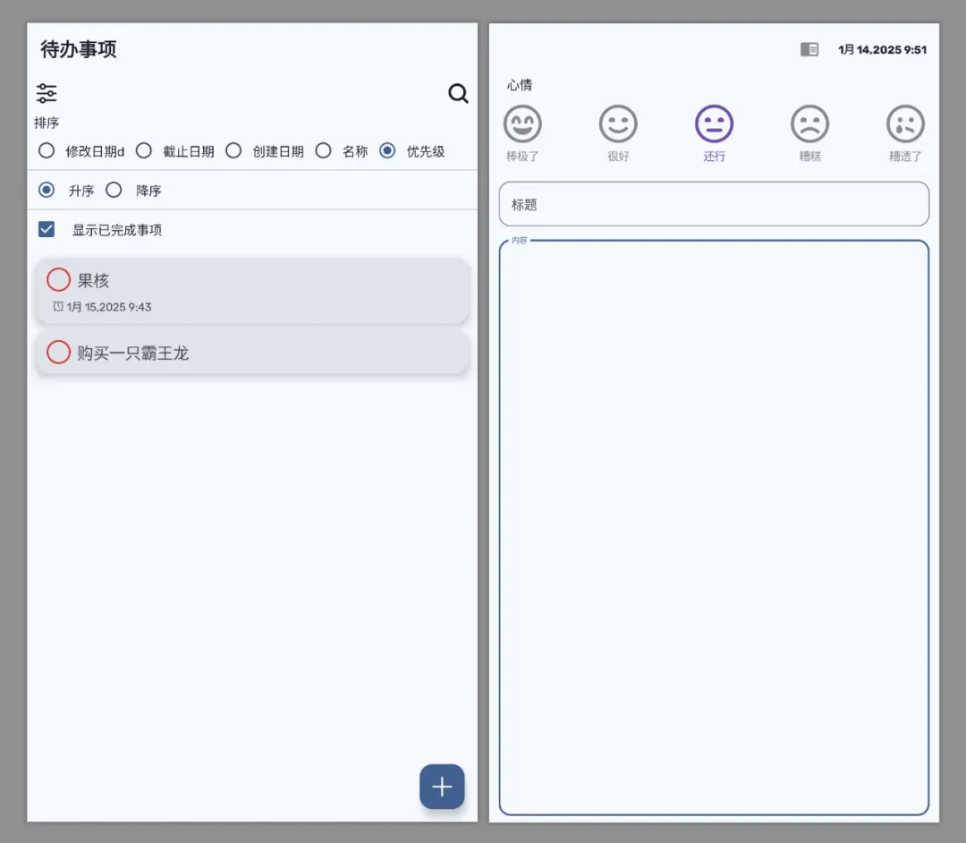The width and height of the screenshot is (966, 843).
Task: Click the 心情 mood label
Action: coord(520,85)
